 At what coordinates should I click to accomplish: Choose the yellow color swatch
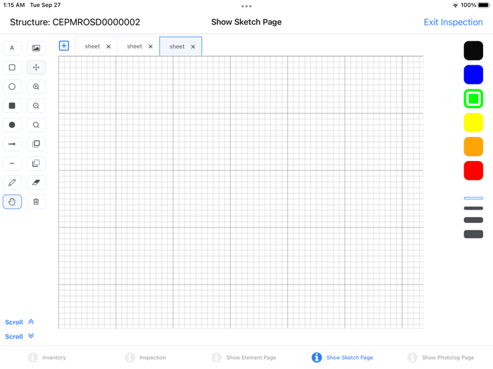473,123
